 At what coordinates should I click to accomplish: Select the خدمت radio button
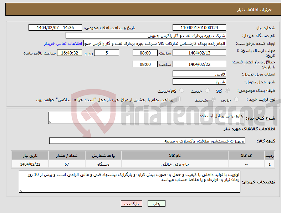[x=207, y=90]
